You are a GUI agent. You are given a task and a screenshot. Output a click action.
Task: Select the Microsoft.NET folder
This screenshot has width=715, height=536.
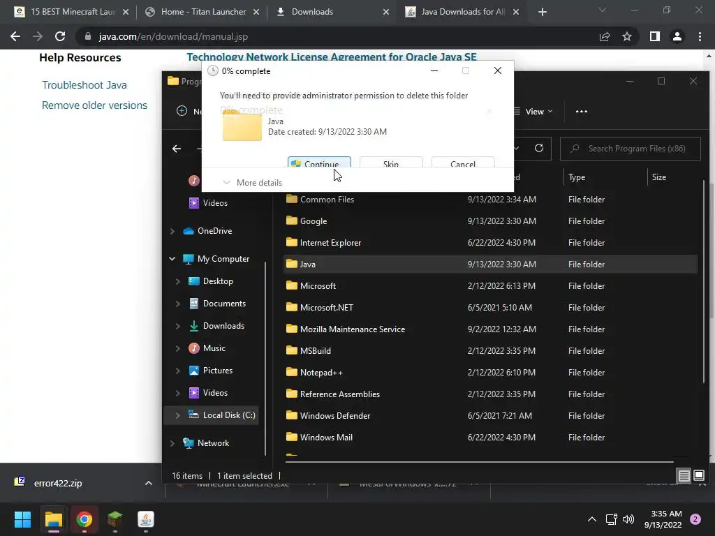click(x=490, y=308)
